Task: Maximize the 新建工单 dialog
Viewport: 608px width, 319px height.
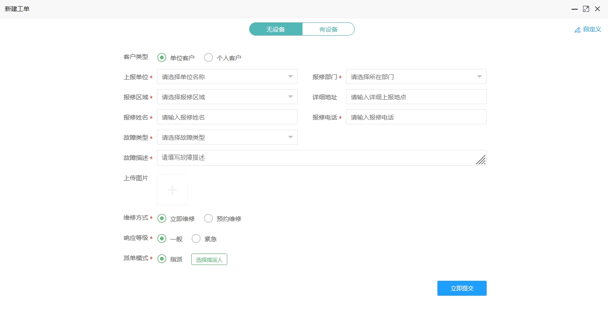Action: click(x=586, y=9)
